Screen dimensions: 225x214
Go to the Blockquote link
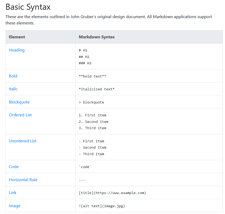click(x=19, y=102)
